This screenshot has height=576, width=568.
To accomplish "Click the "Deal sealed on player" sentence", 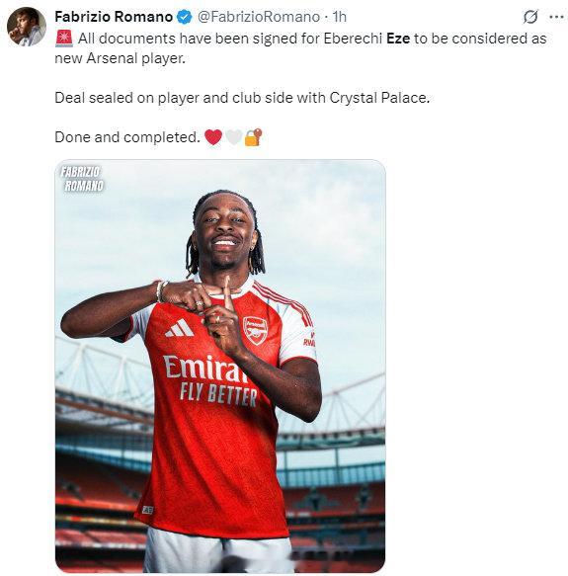I will pyautogui.click(x=242, y=98).
